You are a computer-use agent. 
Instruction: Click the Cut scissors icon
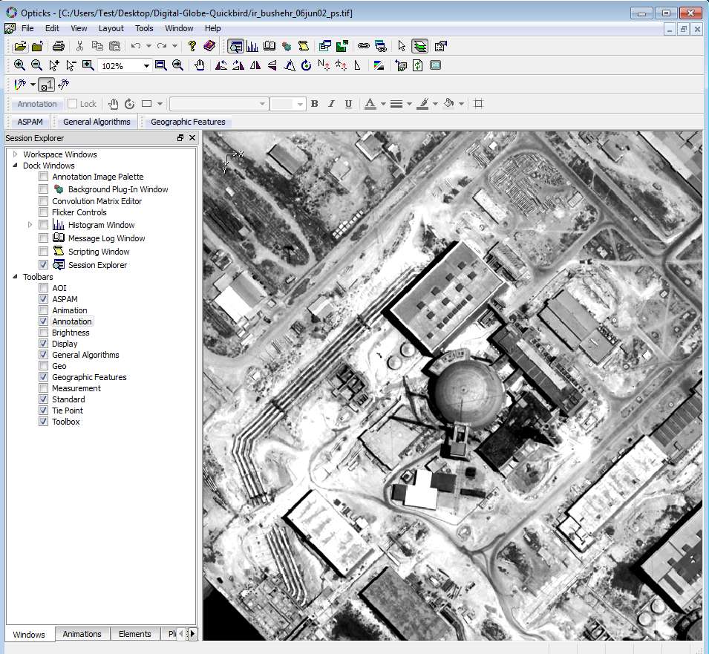click(79, 46)
